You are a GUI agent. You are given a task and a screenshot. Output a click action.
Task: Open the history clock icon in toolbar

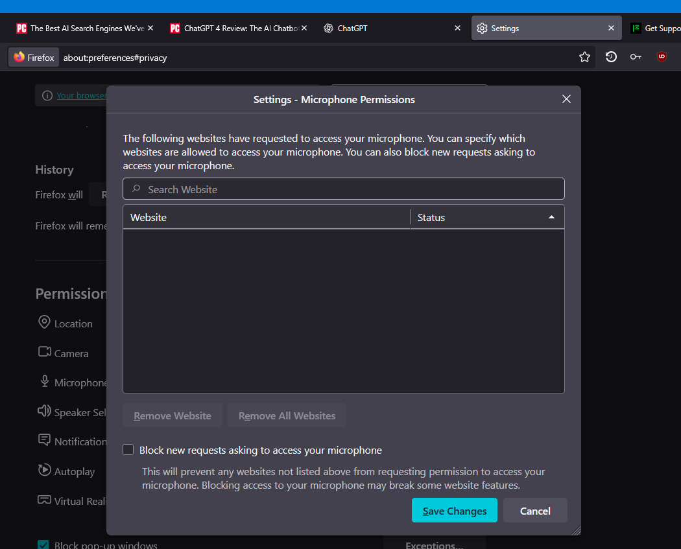click(x=611, y=57)
